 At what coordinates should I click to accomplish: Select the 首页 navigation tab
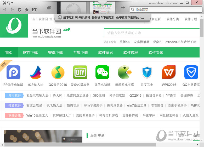(9, 52)
